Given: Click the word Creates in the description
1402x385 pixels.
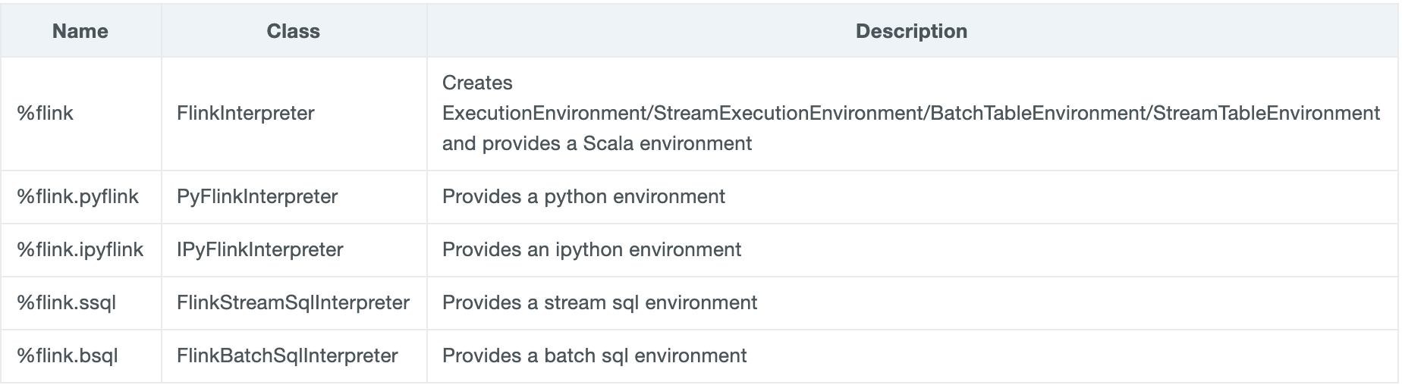Looking at the screenshot, I should coord(477,83).
